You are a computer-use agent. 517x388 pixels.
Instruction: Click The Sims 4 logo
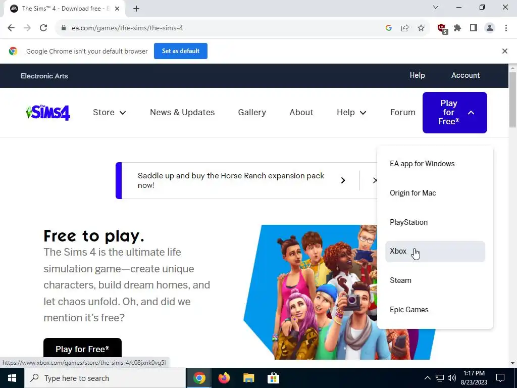coord(48,113)
